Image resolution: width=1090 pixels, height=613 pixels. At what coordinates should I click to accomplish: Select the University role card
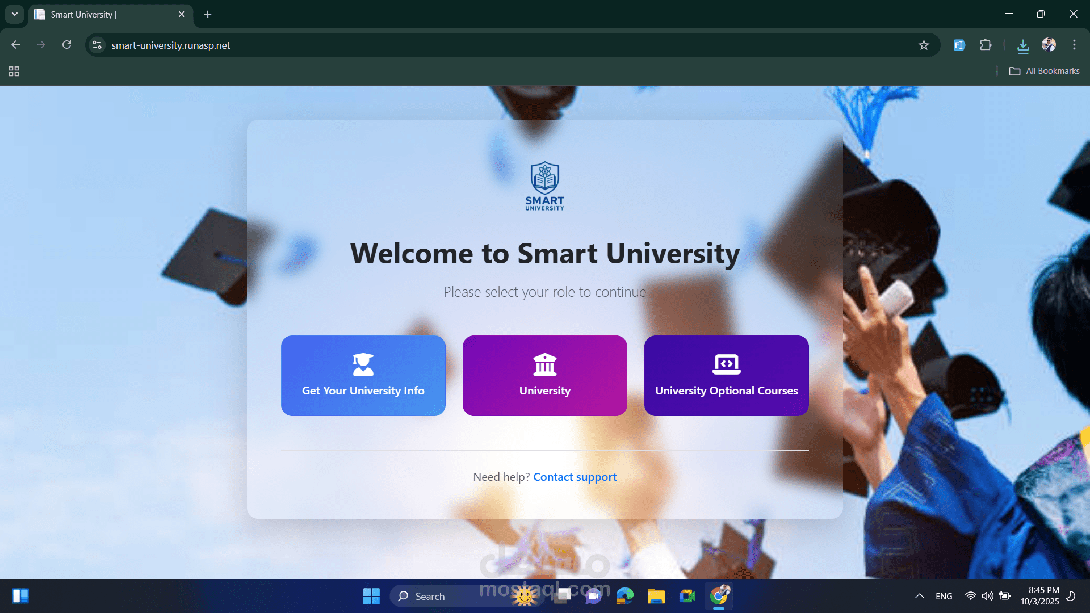[x=545, y=376]
